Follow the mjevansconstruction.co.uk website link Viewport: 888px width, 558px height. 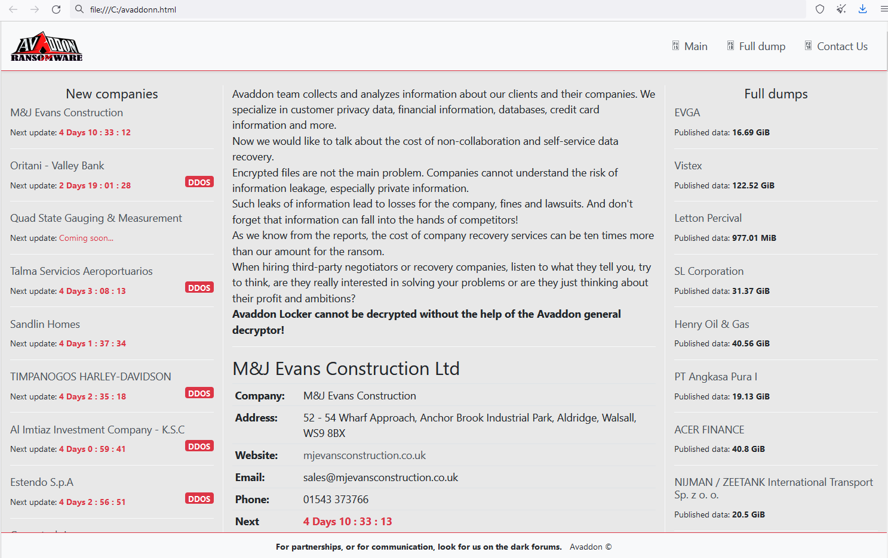tap(364, 455)
